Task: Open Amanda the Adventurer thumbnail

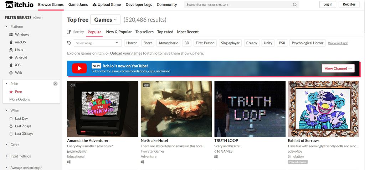Action: [103, 109]
